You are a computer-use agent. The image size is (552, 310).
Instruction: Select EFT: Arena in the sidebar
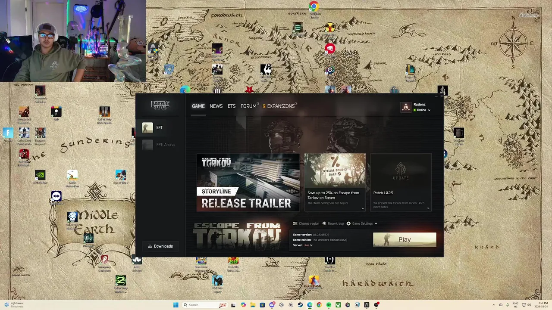click(160, 145)
